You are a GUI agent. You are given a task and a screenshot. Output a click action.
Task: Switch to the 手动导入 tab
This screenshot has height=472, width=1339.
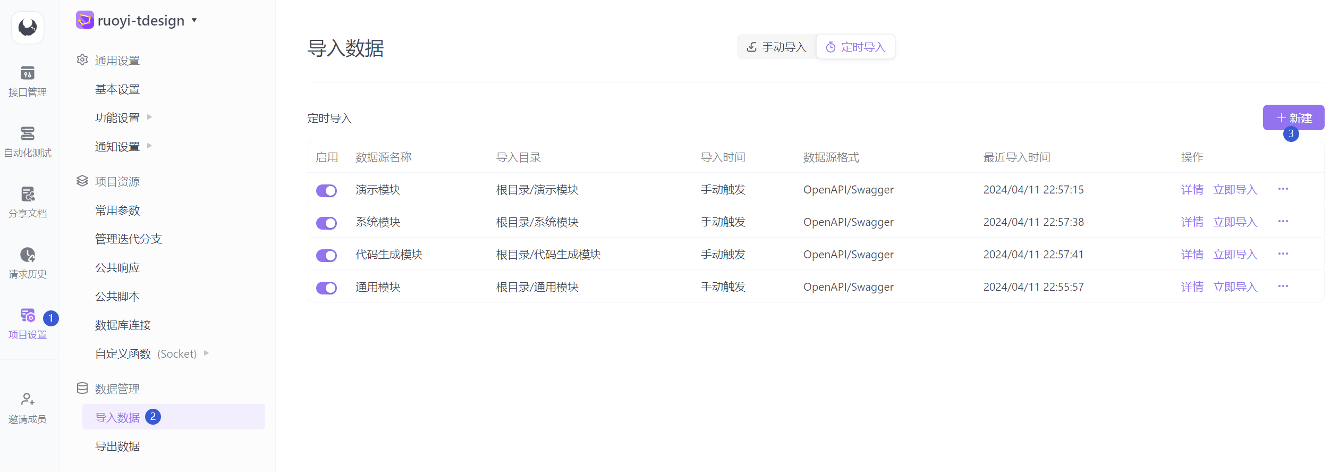coord(777,47)
